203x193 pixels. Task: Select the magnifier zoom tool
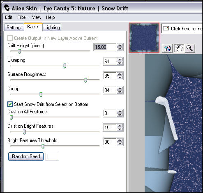190,48
